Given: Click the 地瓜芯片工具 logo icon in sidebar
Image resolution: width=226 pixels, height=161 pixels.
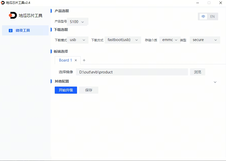Looking at the screenshot, I should click(13, 15).
